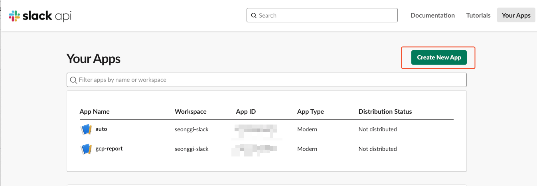Viewport: 537px width, 186px height.
Task: Click the Your Apps page heading
Action: point(93,59)
